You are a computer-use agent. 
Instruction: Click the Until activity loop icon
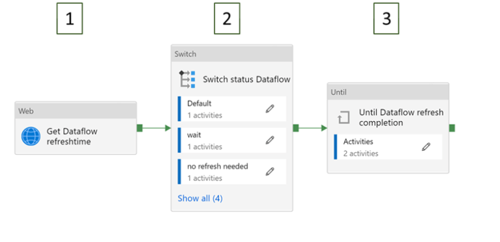pos(344,118)
